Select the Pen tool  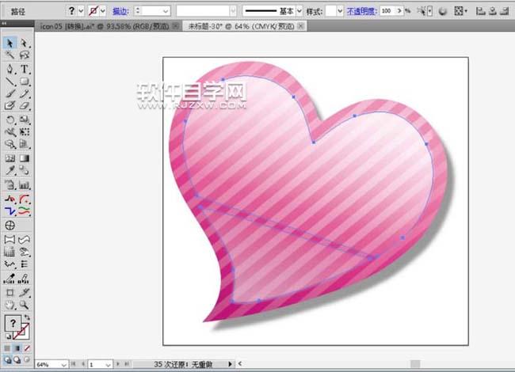pos(10,69)
